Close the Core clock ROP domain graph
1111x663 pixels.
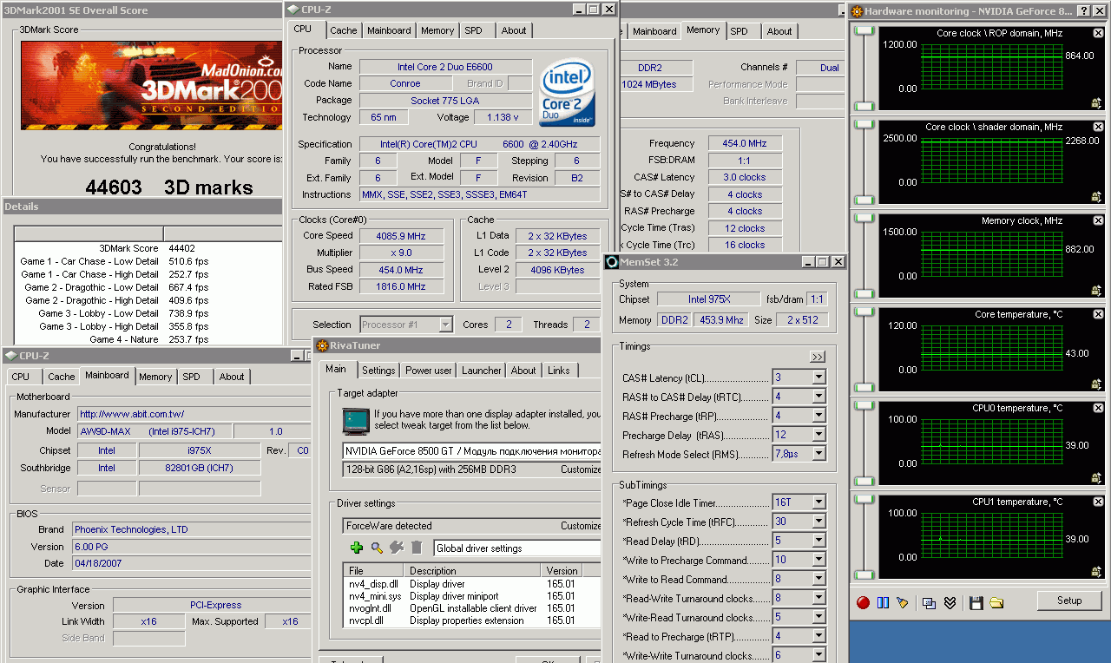coord(1098,33)
